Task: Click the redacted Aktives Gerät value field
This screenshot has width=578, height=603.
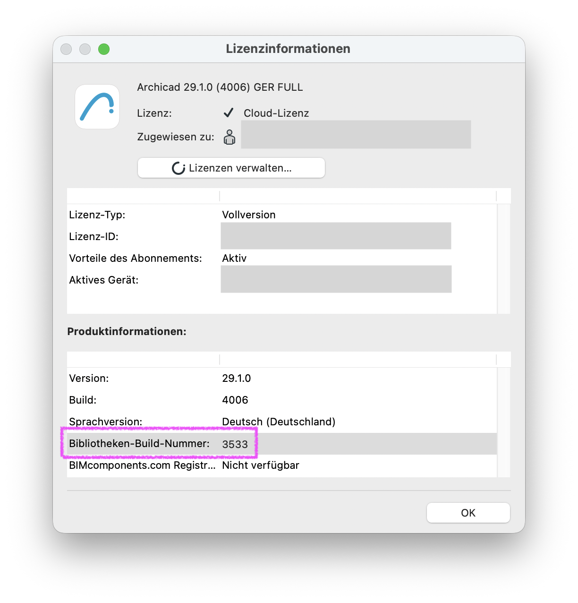Action: point(336,279)
